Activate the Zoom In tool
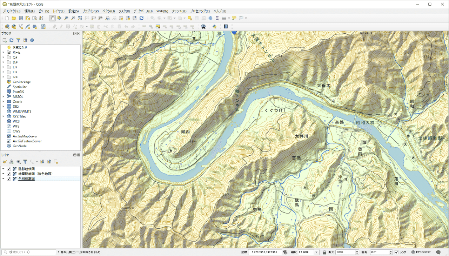This screenshot has width=449, height=256. tap(66, 18)
